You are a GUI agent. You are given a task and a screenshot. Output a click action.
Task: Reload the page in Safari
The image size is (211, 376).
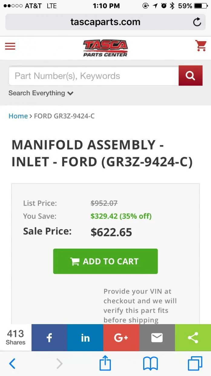(197, 22)
